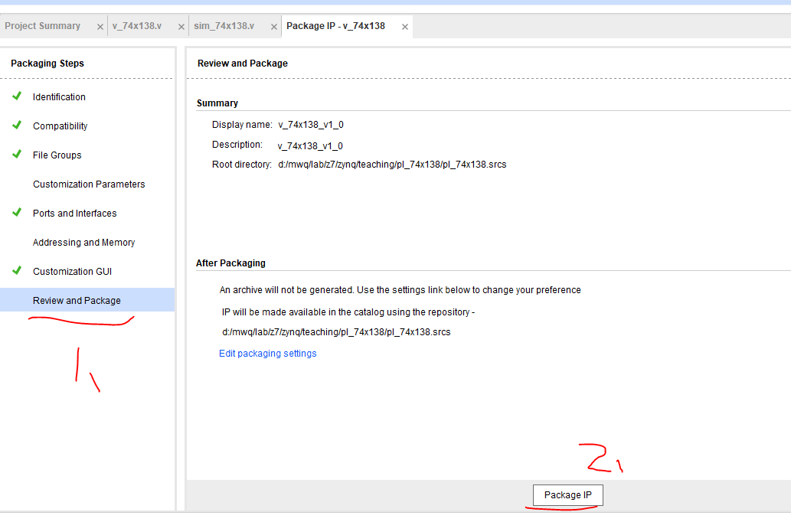Click the Customization GUI checkmark icon

(x=17, y=270)
